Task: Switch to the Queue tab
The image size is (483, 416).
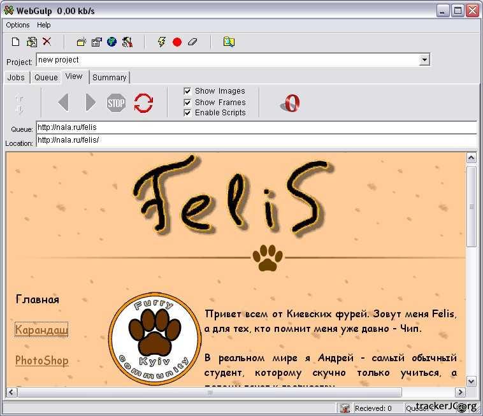Action: (x=46, y=78)
